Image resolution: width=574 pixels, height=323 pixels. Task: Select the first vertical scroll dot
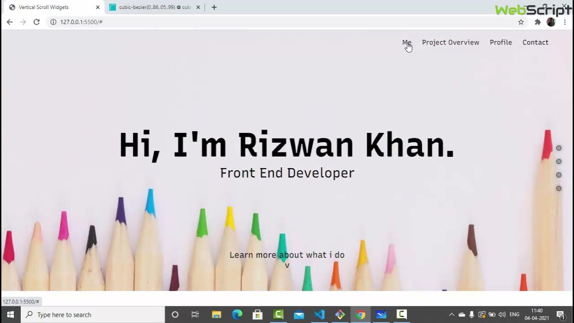point(559,148)
